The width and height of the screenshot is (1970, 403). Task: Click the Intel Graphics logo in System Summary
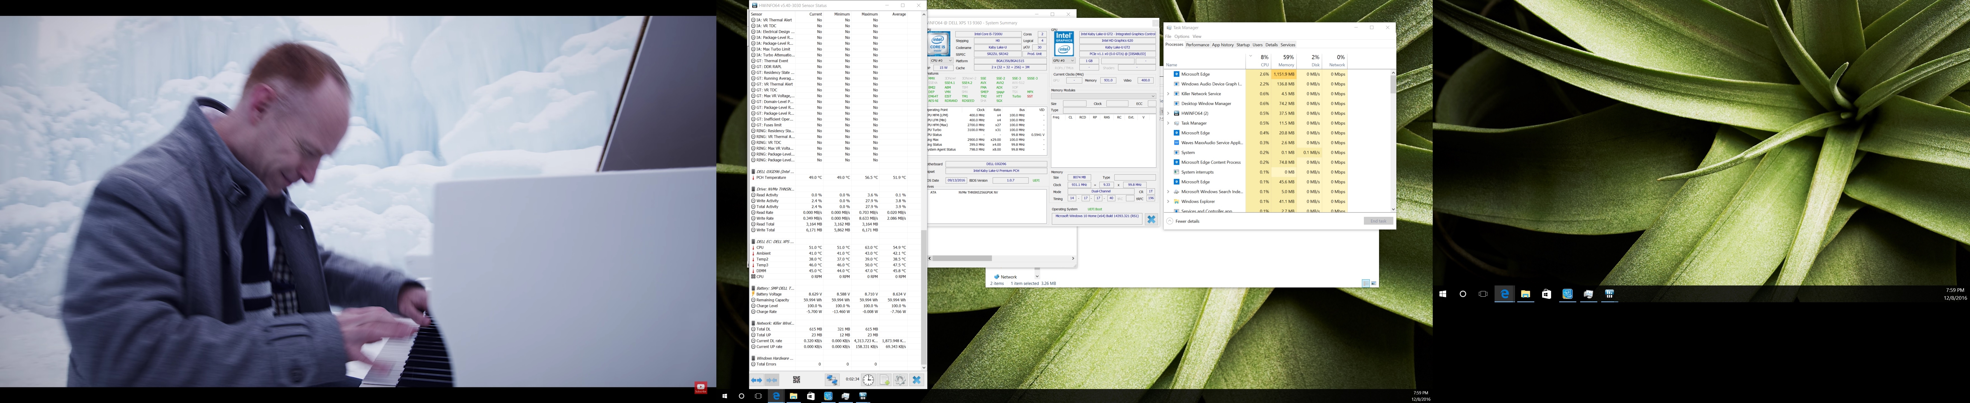tap(1063, 44)
